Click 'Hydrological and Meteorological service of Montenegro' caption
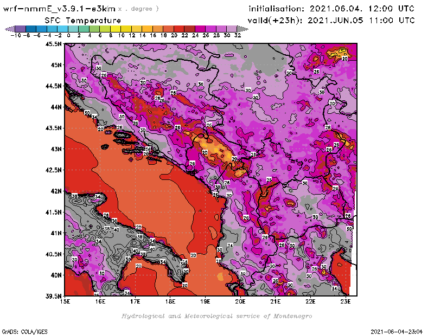Image resolution: width=434 pixels, height=335 pixels. [216, 316]
